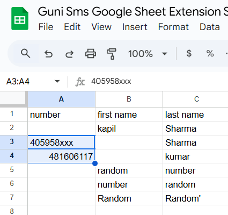Click empty cell A5

click(61, 170)
